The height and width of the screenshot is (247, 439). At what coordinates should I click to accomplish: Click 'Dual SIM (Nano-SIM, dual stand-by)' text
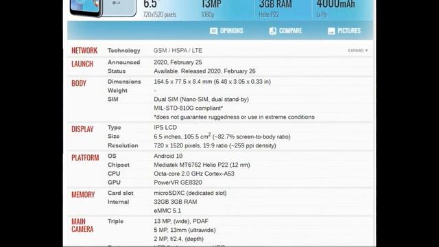click(201, 99)
